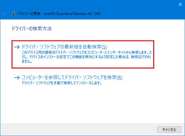The height and width of the screenshot is (136, 185).
Task: Click the ドライバーの検索方法 heading
Action: click(x=31, y=29)
